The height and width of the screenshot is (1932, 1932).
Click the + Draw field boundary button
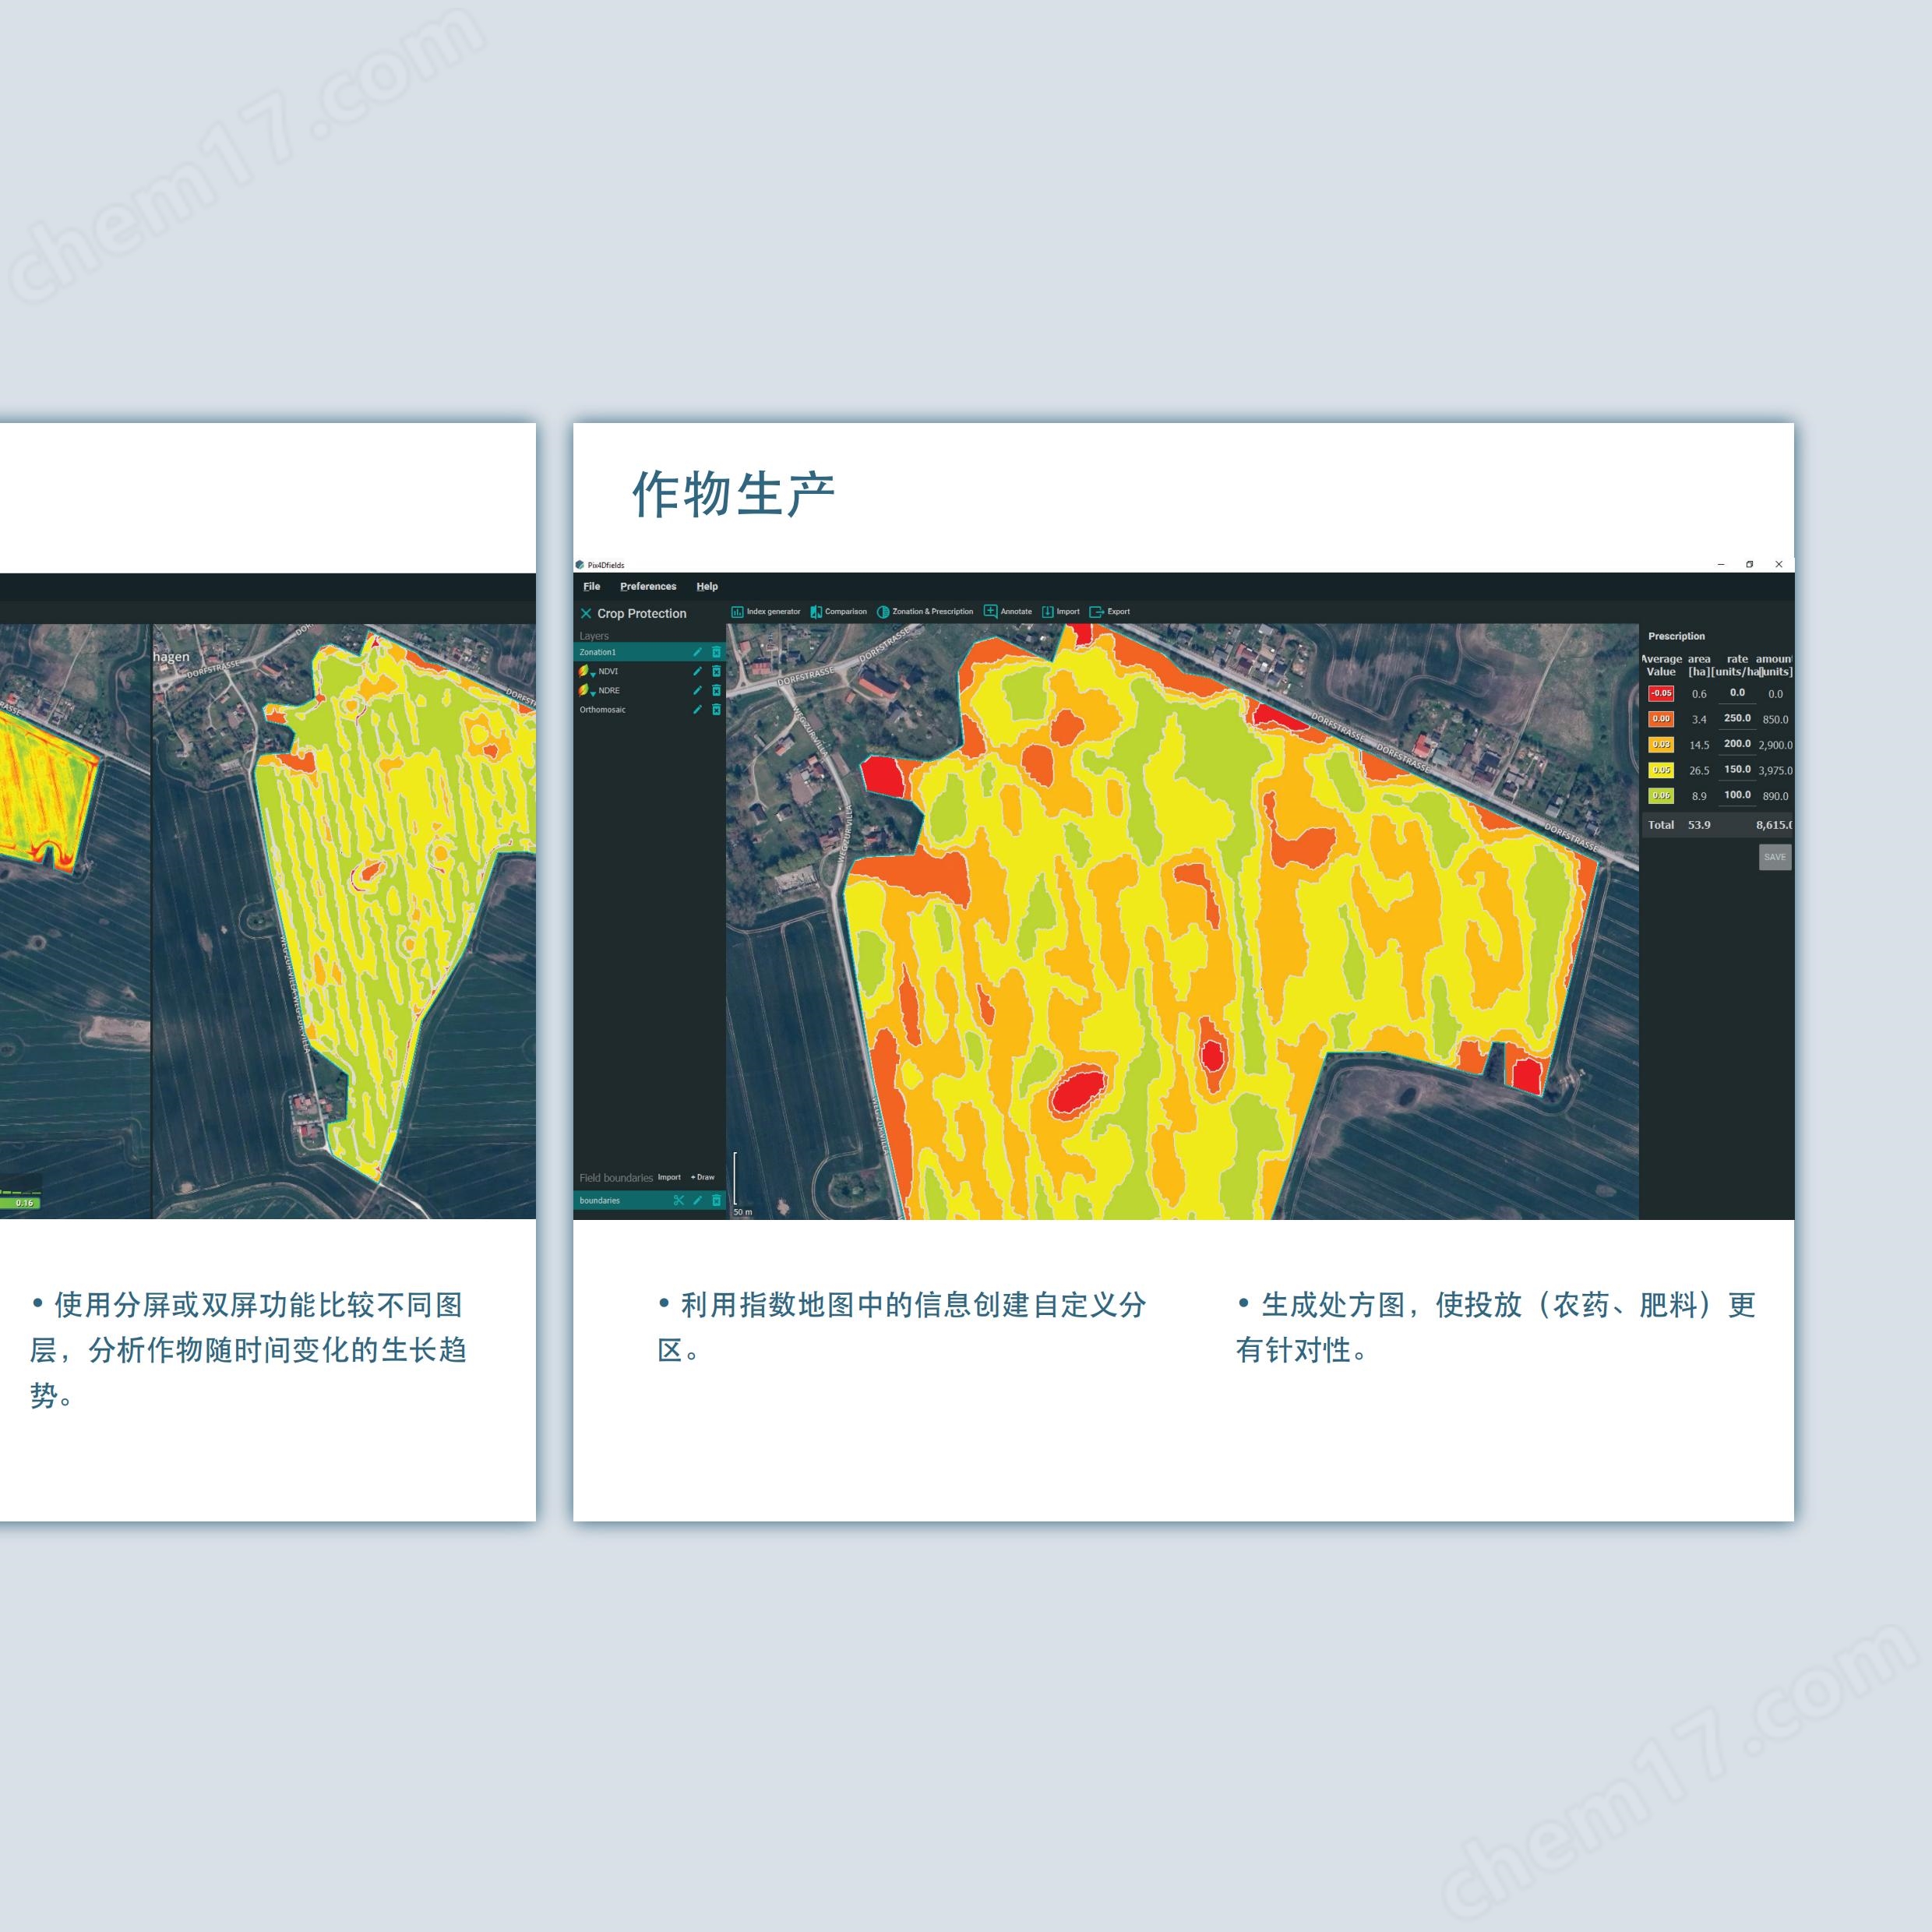[703, 1177]
